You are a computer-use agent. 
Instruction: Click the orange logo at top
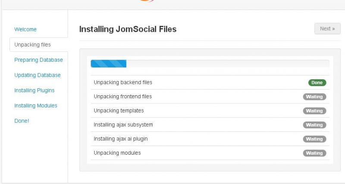(x=147, y=1)
